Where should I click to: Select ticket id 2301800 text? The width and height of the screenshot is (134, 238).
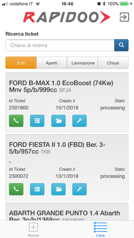pos(19,108)
